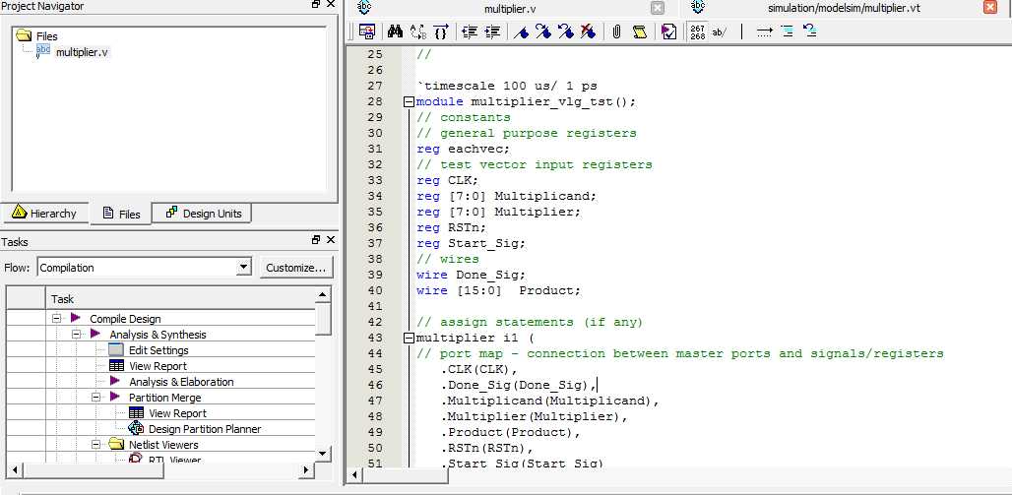Click the word wrap arrow toolbar icon

tap(809, 31)
